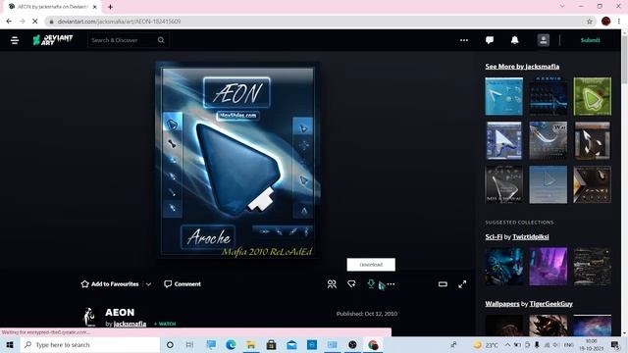Open the blue sci-fi collection thumbnail
This screenshot has width=628, height=353.
[503, 267]
